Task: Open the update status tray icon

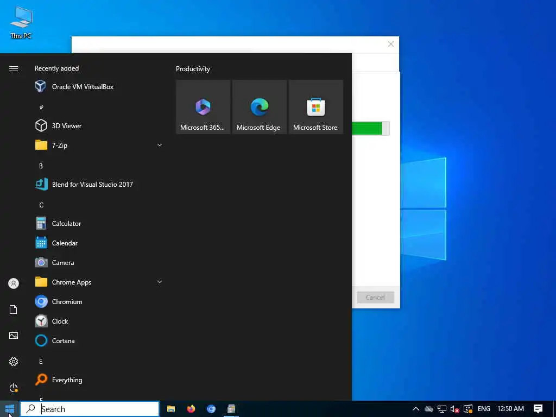Action: [x=468, y=409]
